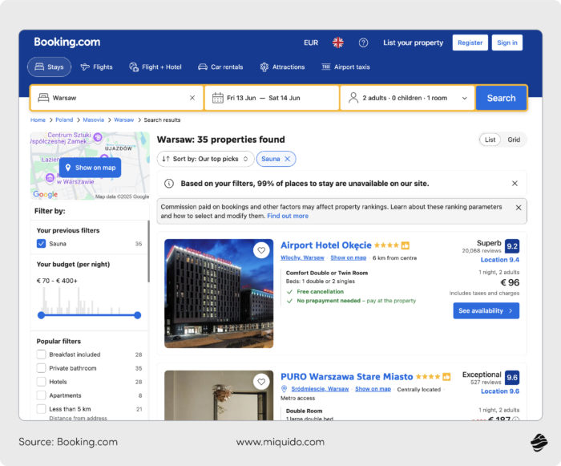Click the Airport Hotel Okęcie star rating

[386, 245]
